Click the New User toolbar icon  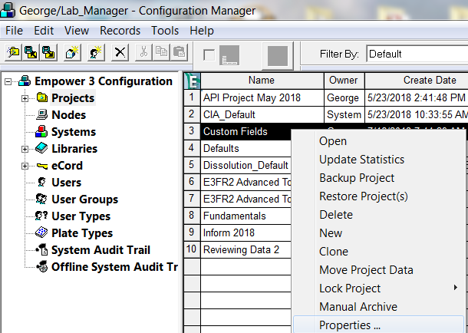(x=96, y=53)
